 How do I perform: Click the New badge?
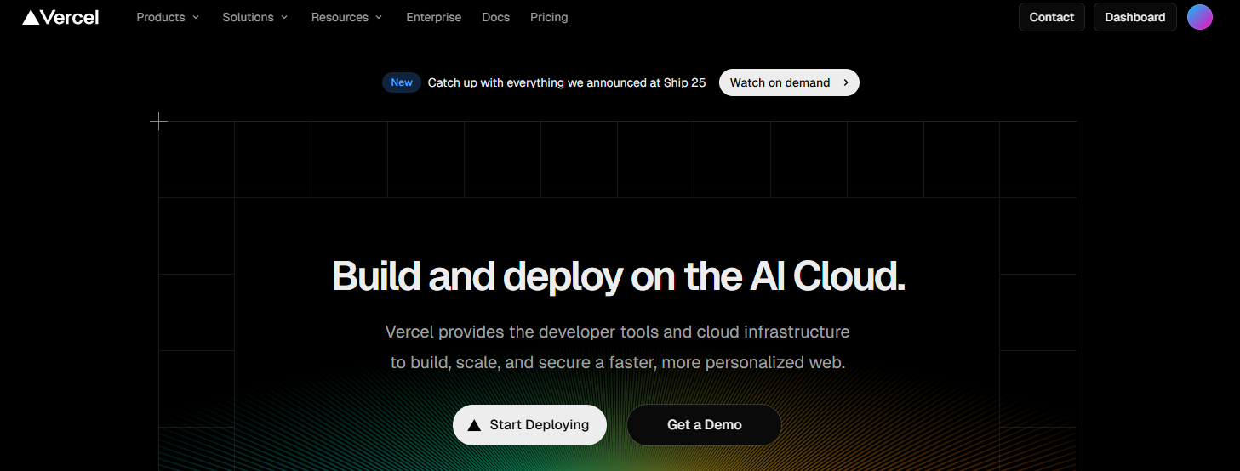(402, 82)
